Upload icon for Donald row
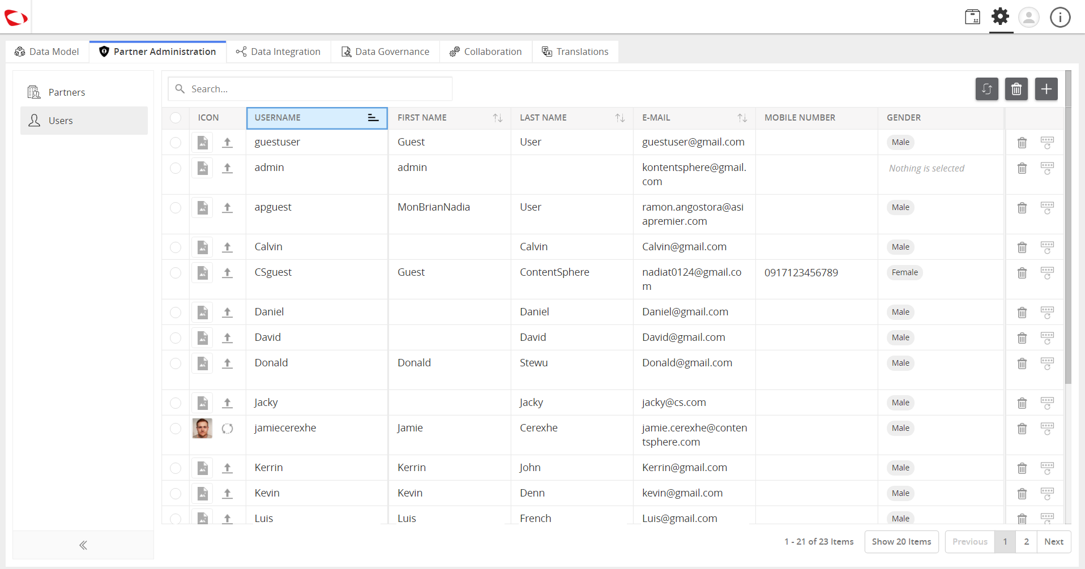The image size is (1085, 569). 227,363
